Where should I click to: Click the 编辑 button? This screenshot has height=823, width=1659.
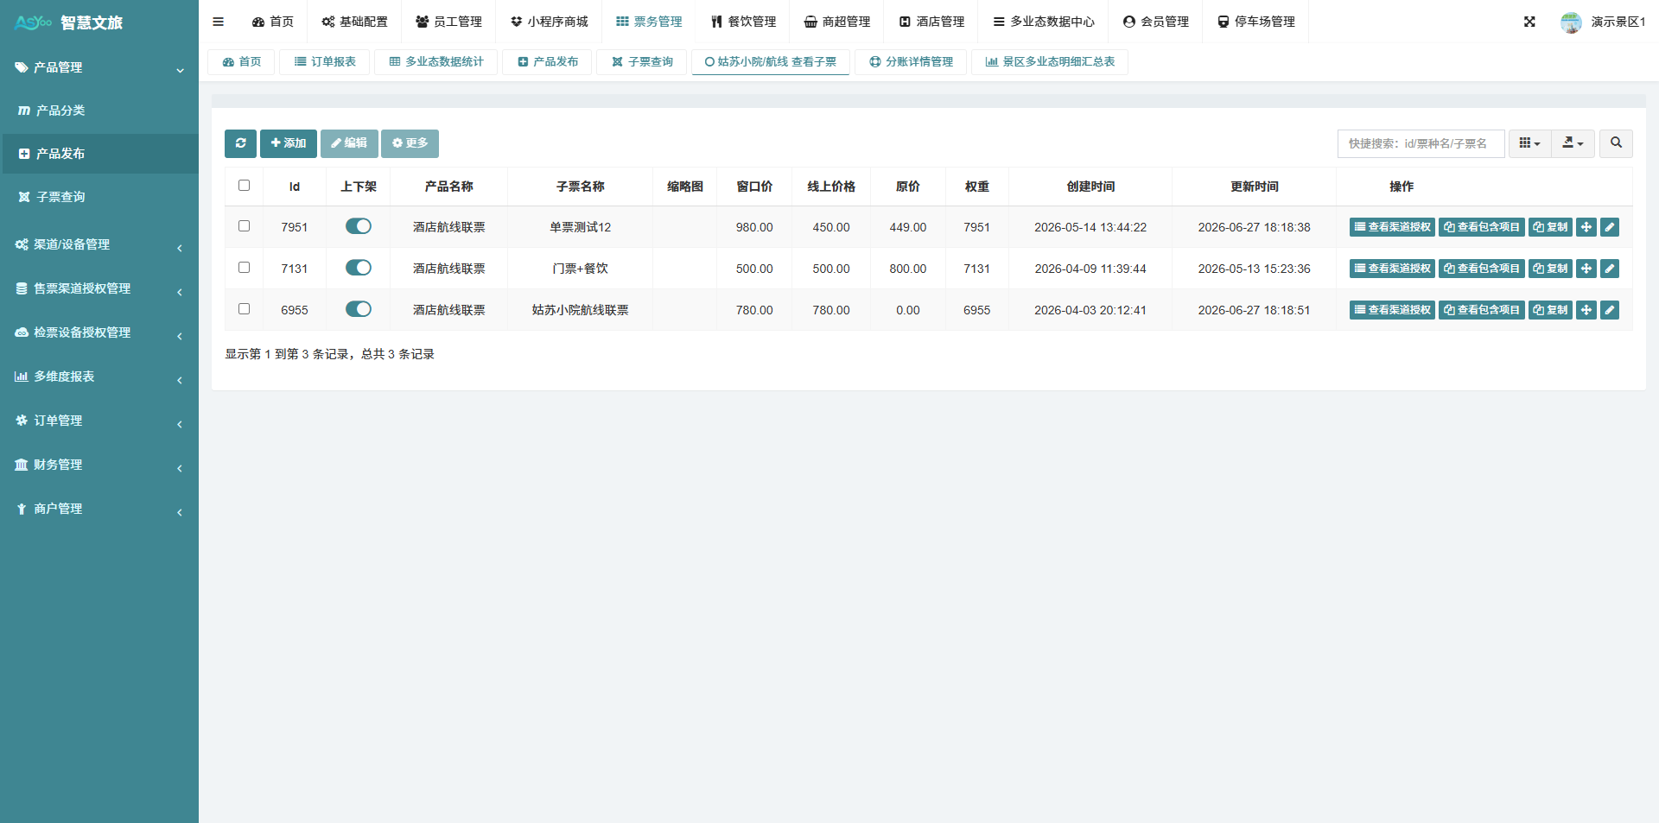coord(349,143)
